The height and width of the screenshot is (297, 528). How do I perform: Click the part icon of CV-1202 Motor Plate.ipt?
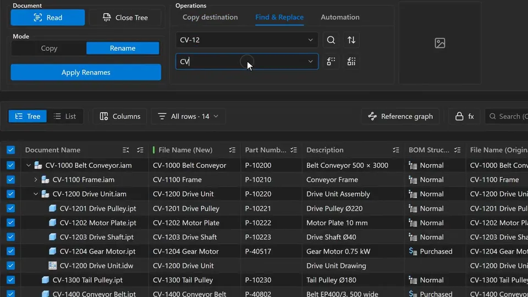52,223
